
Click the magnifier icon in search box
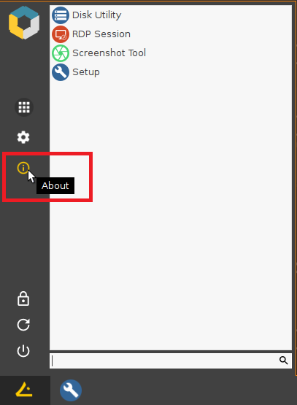pyautogui.click(x=283, y=360)
